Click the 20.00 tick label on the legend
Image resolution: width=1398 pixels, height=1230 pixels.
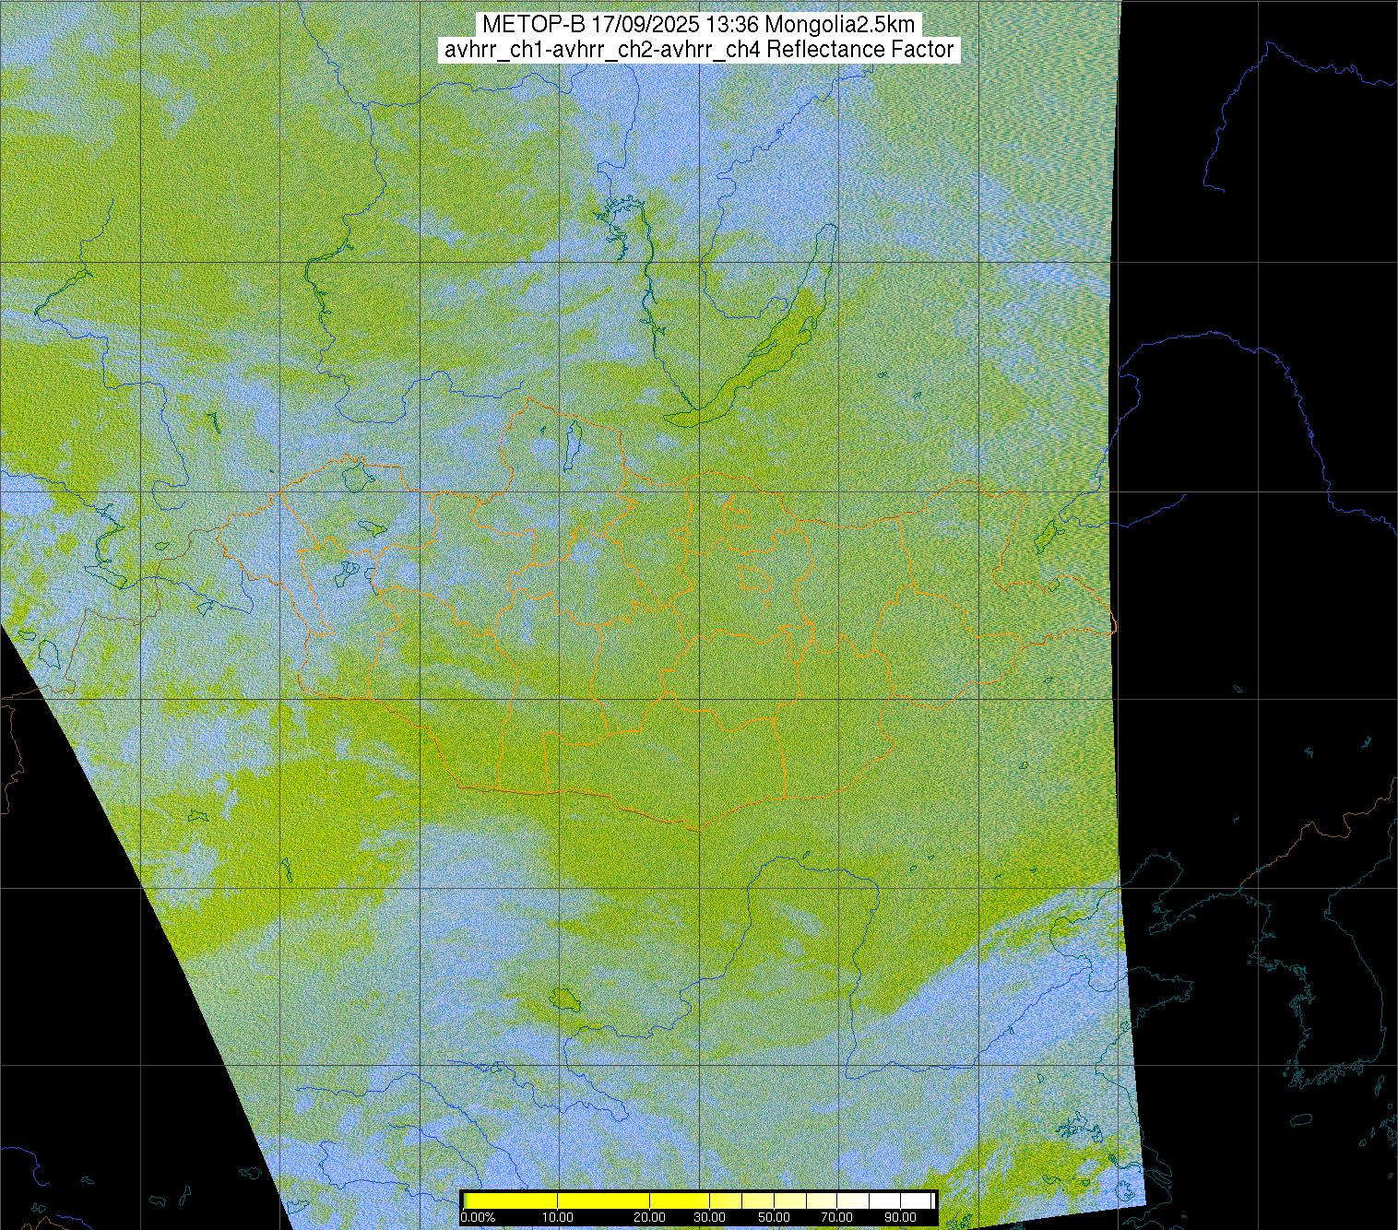pos(650,1218)
